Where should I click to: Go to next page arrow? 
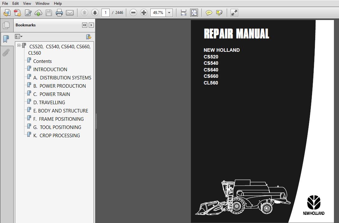click(x=95, y=13)
